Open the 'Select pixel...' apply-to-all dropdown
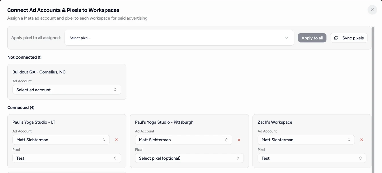 [179, 38]
